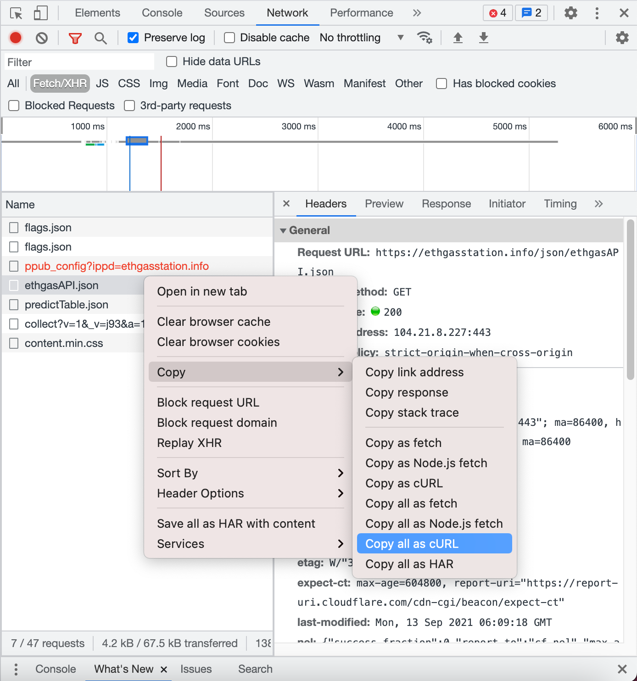
Task: Switch to the Response tab
Action: pos(446,204)
